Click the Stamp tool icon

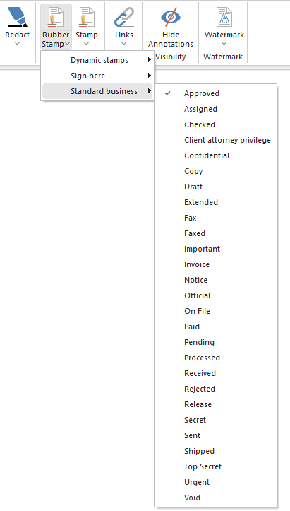click(x=86, y=17)
